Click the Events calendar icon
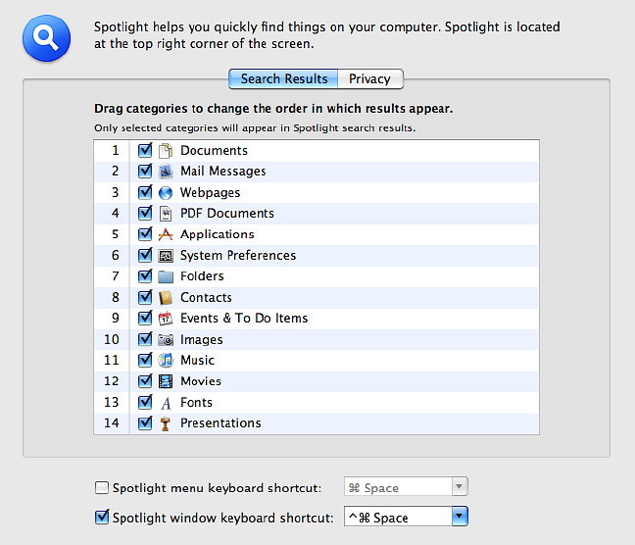The height and width of the screenshot is (545, 635). (x=166, y=319)
